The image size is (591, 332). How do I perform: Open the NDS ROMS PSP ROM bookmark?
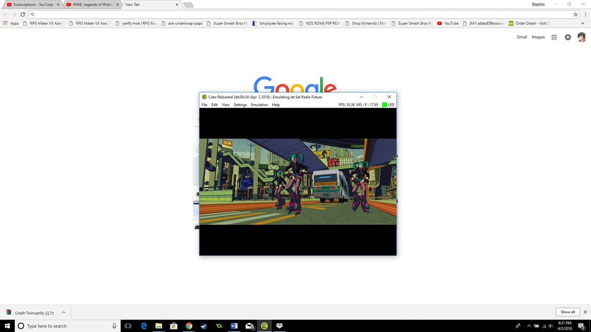pos(320,23)
